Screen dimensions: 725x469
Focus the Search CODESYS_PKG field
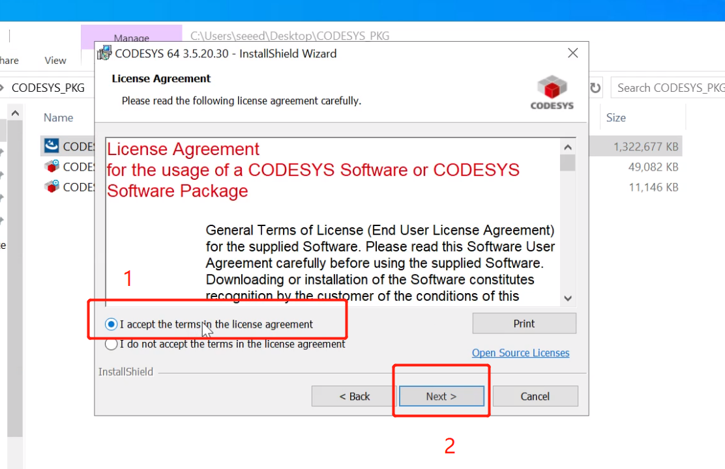668,88
